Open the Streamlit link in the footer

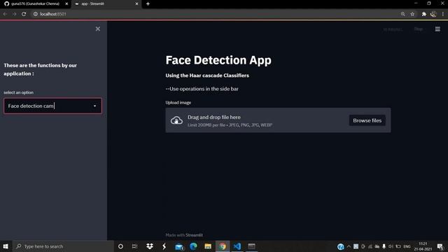click(194, 235)
